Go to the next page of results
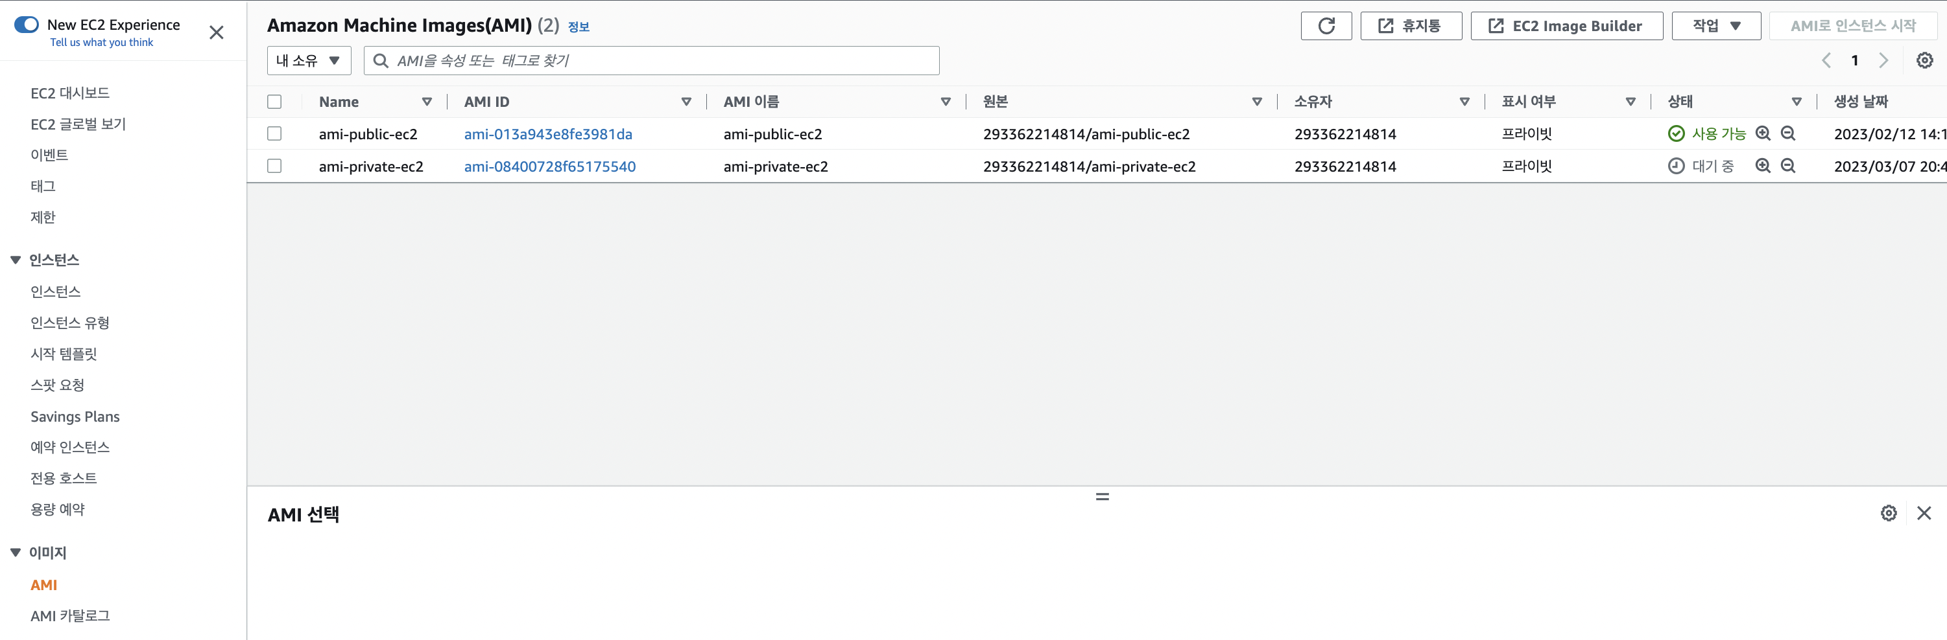Viewport: 1947px width, 640px height. tap(1883, 60)
